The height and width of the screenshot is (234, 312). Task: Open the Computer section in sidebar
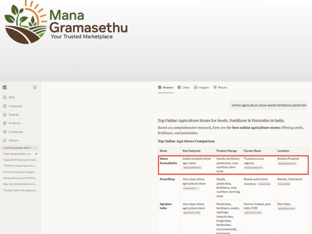point(13,106)
